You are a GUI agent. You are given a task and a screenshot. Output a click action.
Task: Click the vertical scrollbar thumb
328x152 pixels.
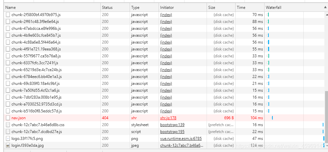point(326,118)
